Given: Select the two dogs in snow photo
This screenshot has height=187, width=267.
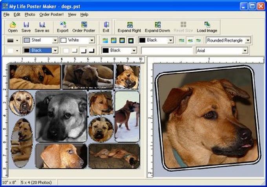Looking at the screenshot, I should tap(127, 116).
